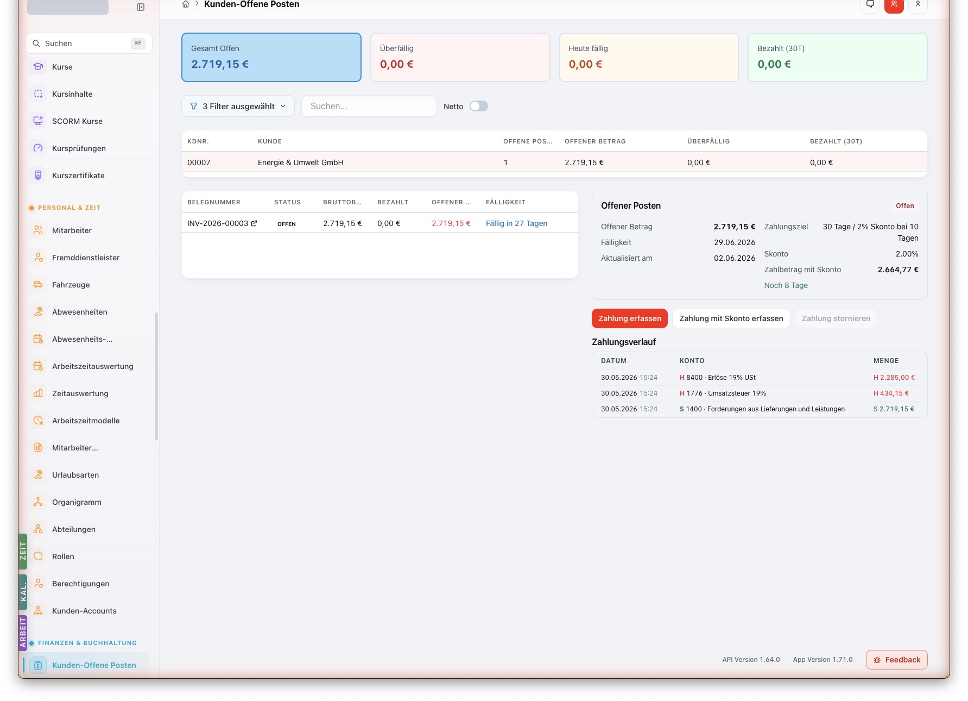Focus the sidebar Suchen search field
Screen dimensions: 968x701
(88, 43)
